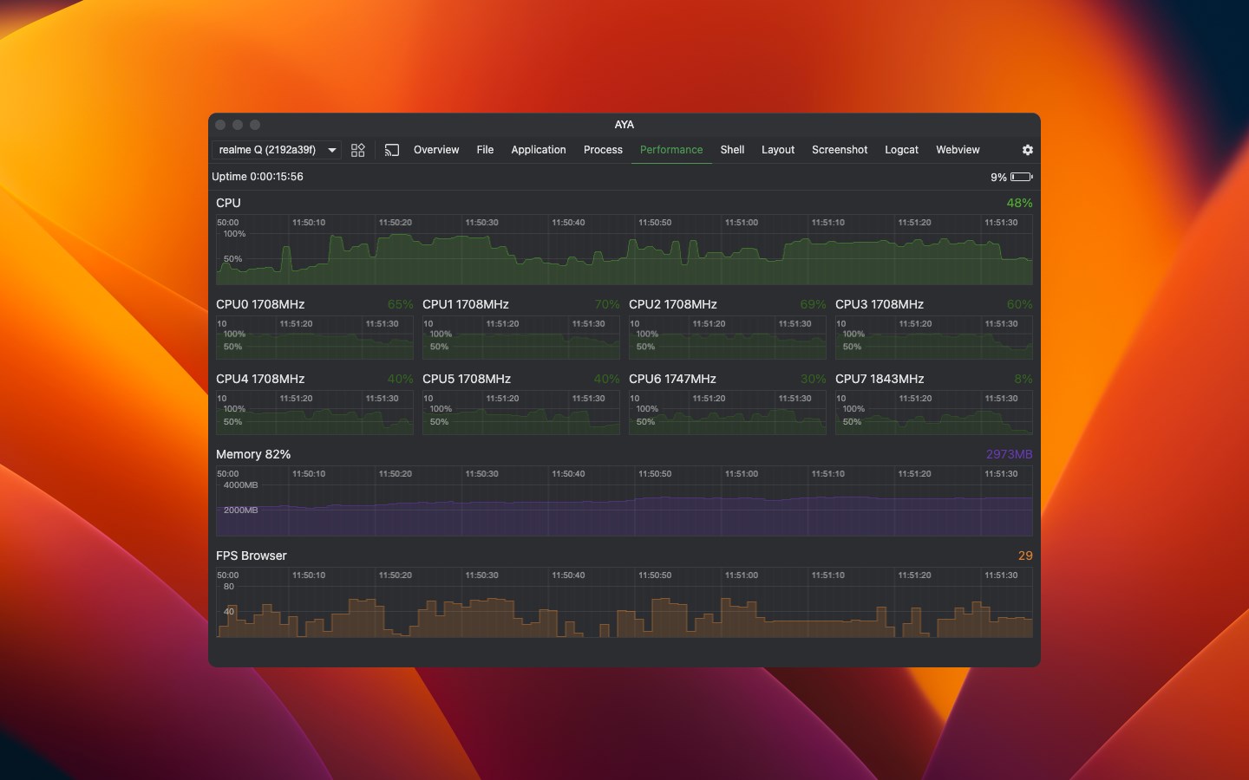Open the device manager grid icon
1249x780 pixels.
[x=357, y=150]
